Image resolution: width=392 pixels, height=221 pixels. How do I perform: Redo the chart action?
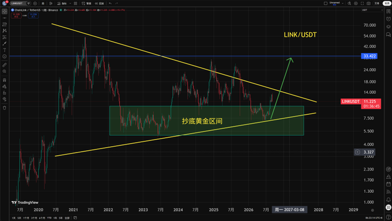116,3
